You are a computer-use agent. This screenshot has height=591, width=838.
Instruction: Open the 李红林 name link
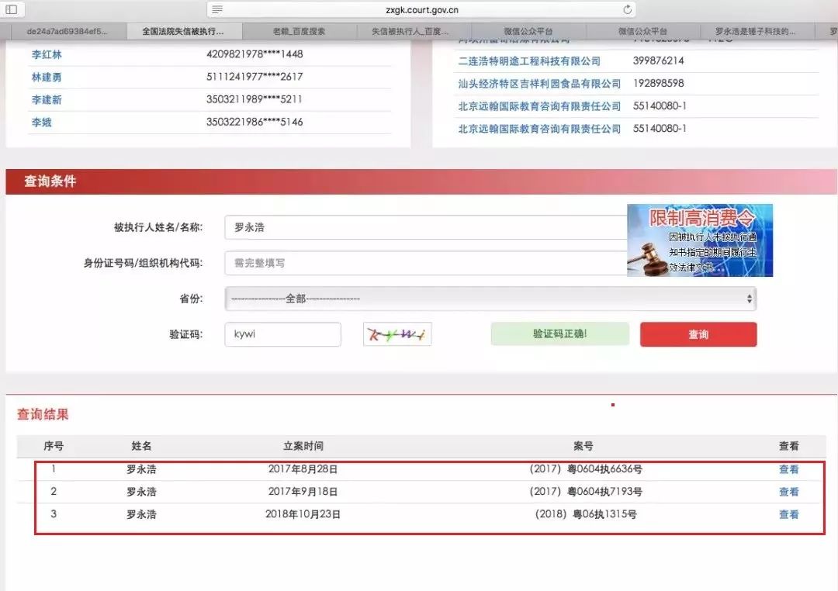[x=47, y=54]
